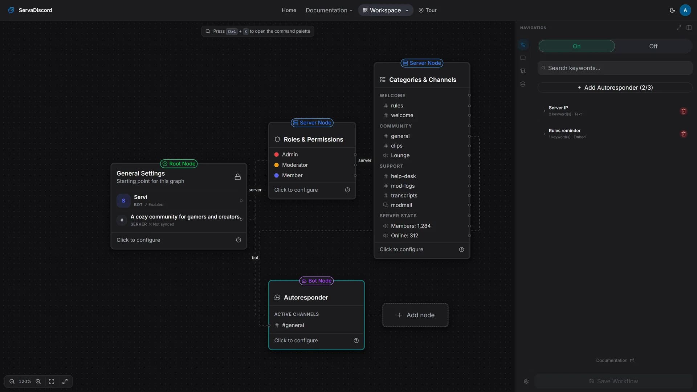Open help icon on Autoresponder node
The height and width of the screenshot is (392, 697).
[x=356, y=340]
